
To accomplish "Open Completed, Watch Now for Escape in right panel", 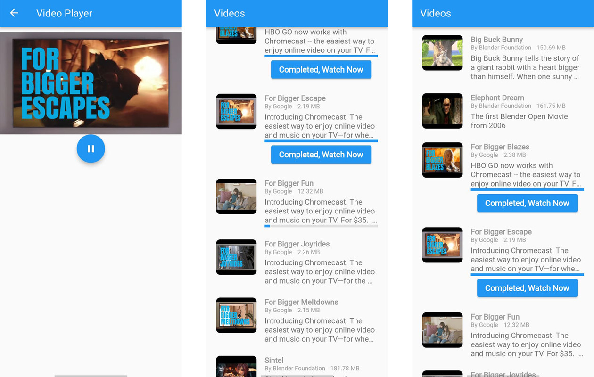I will point(527,288).
